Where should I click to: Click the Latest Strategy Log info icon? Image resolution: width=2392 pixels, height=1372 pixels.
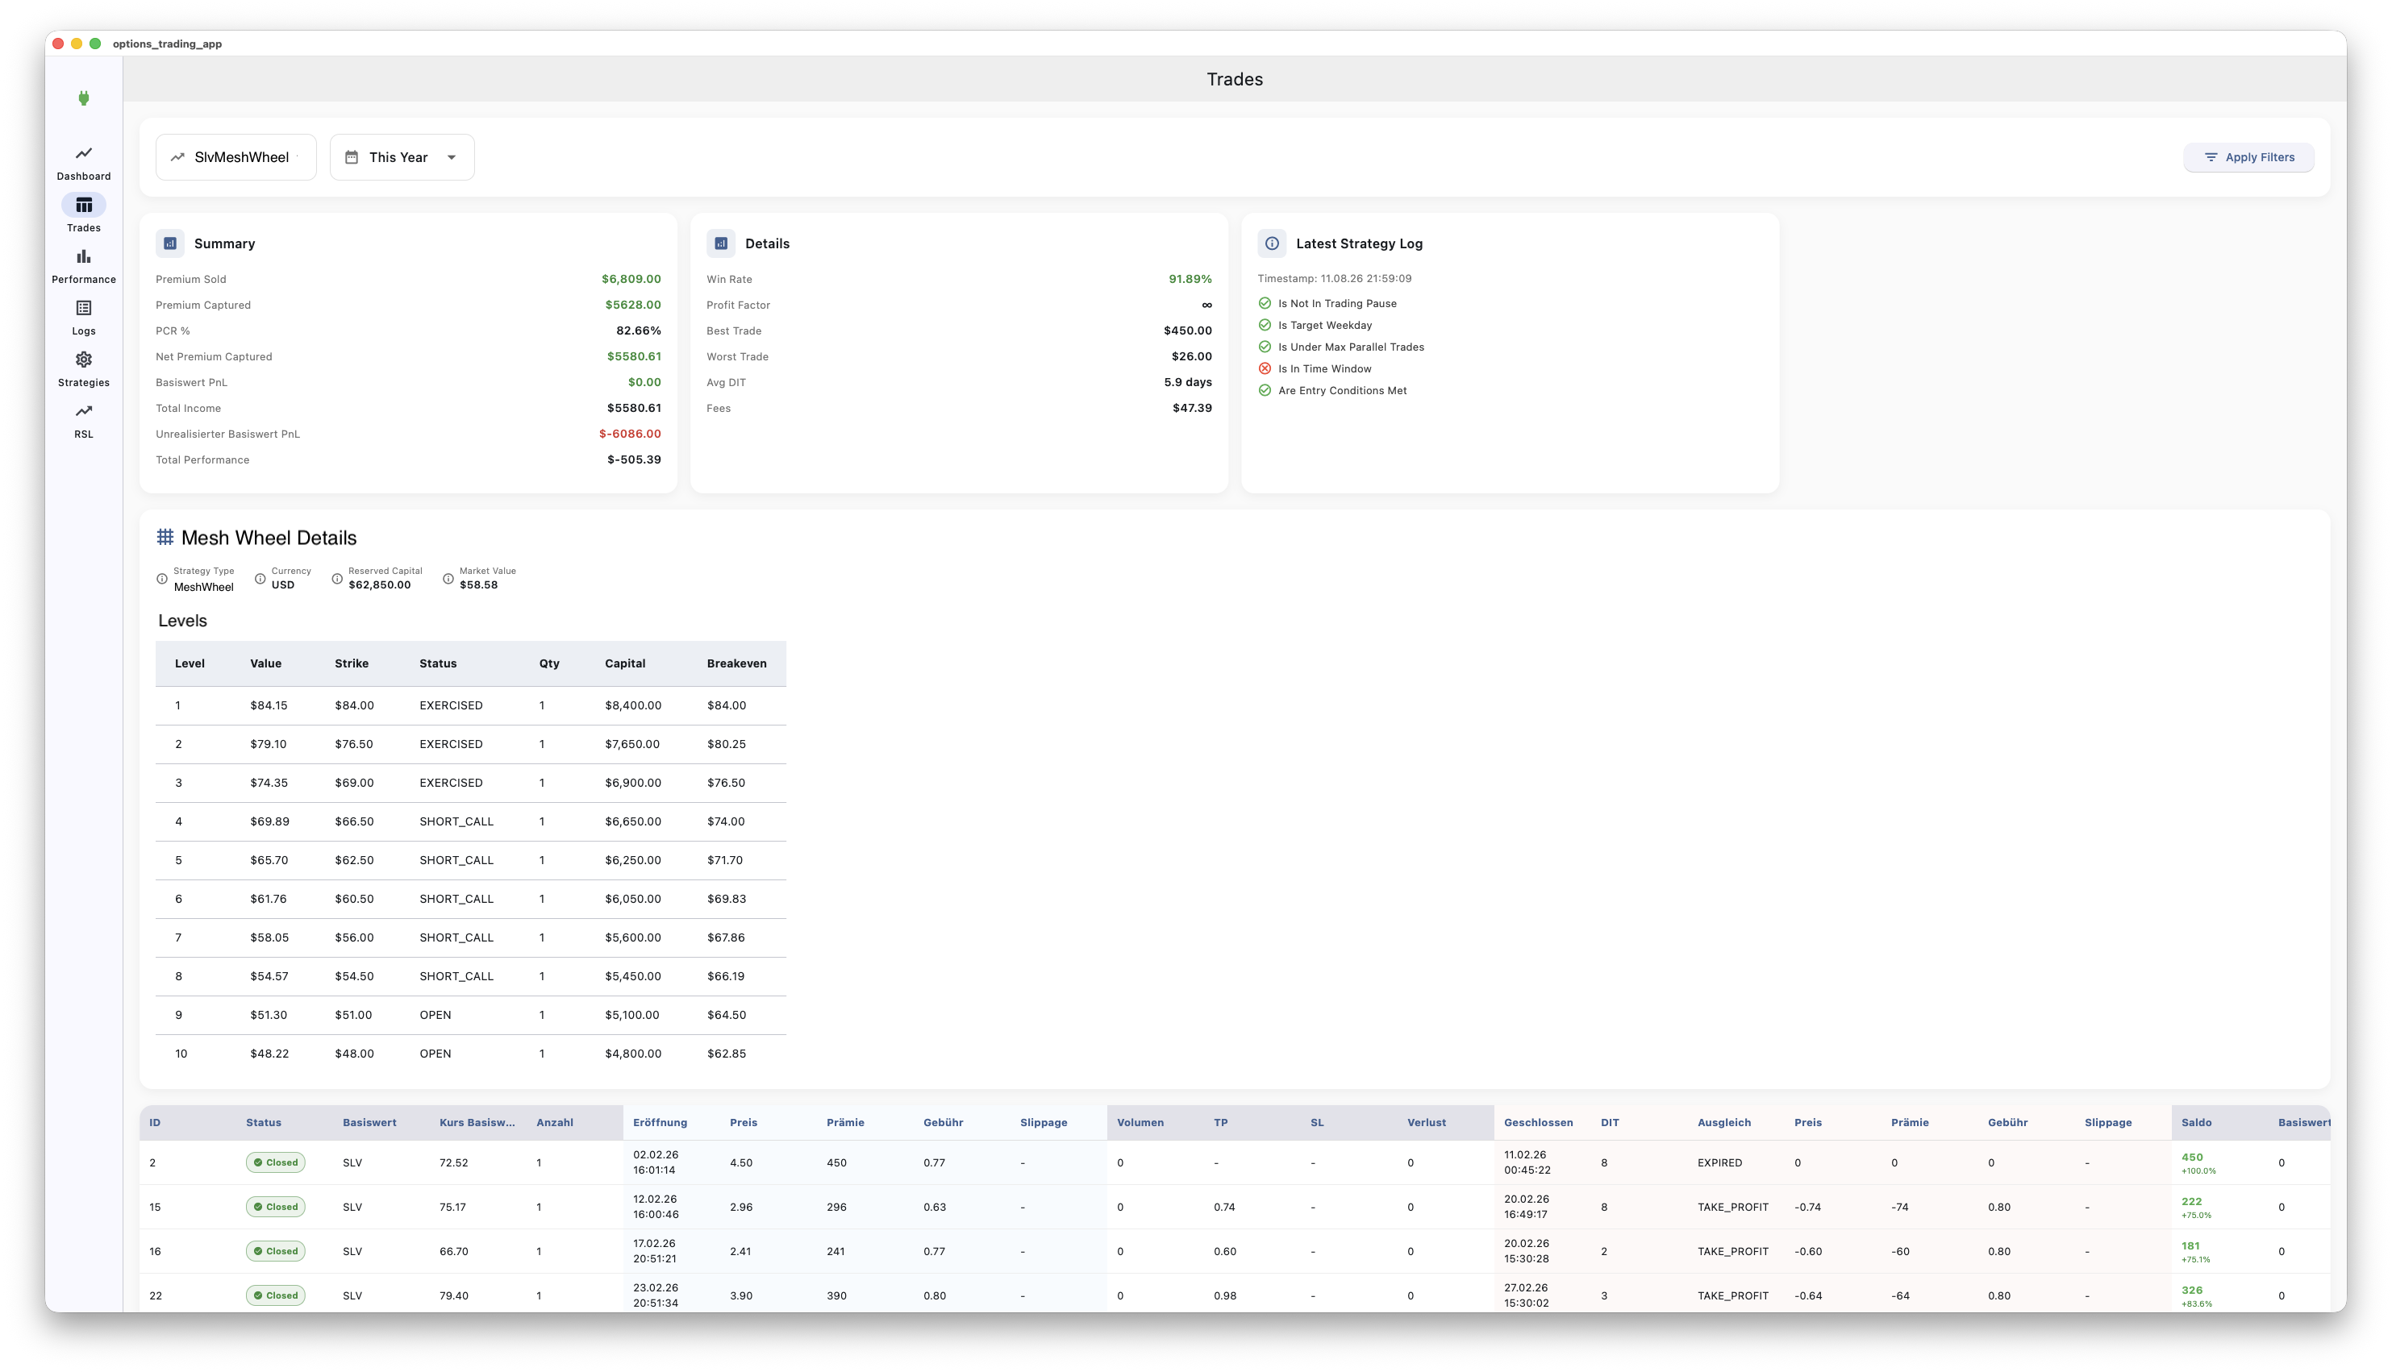tap(1271, 243)
